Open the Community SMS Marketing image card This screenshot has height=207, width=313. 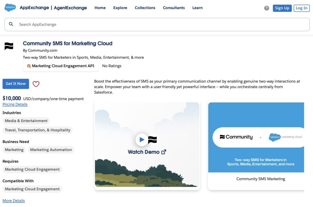pos(256,146)
